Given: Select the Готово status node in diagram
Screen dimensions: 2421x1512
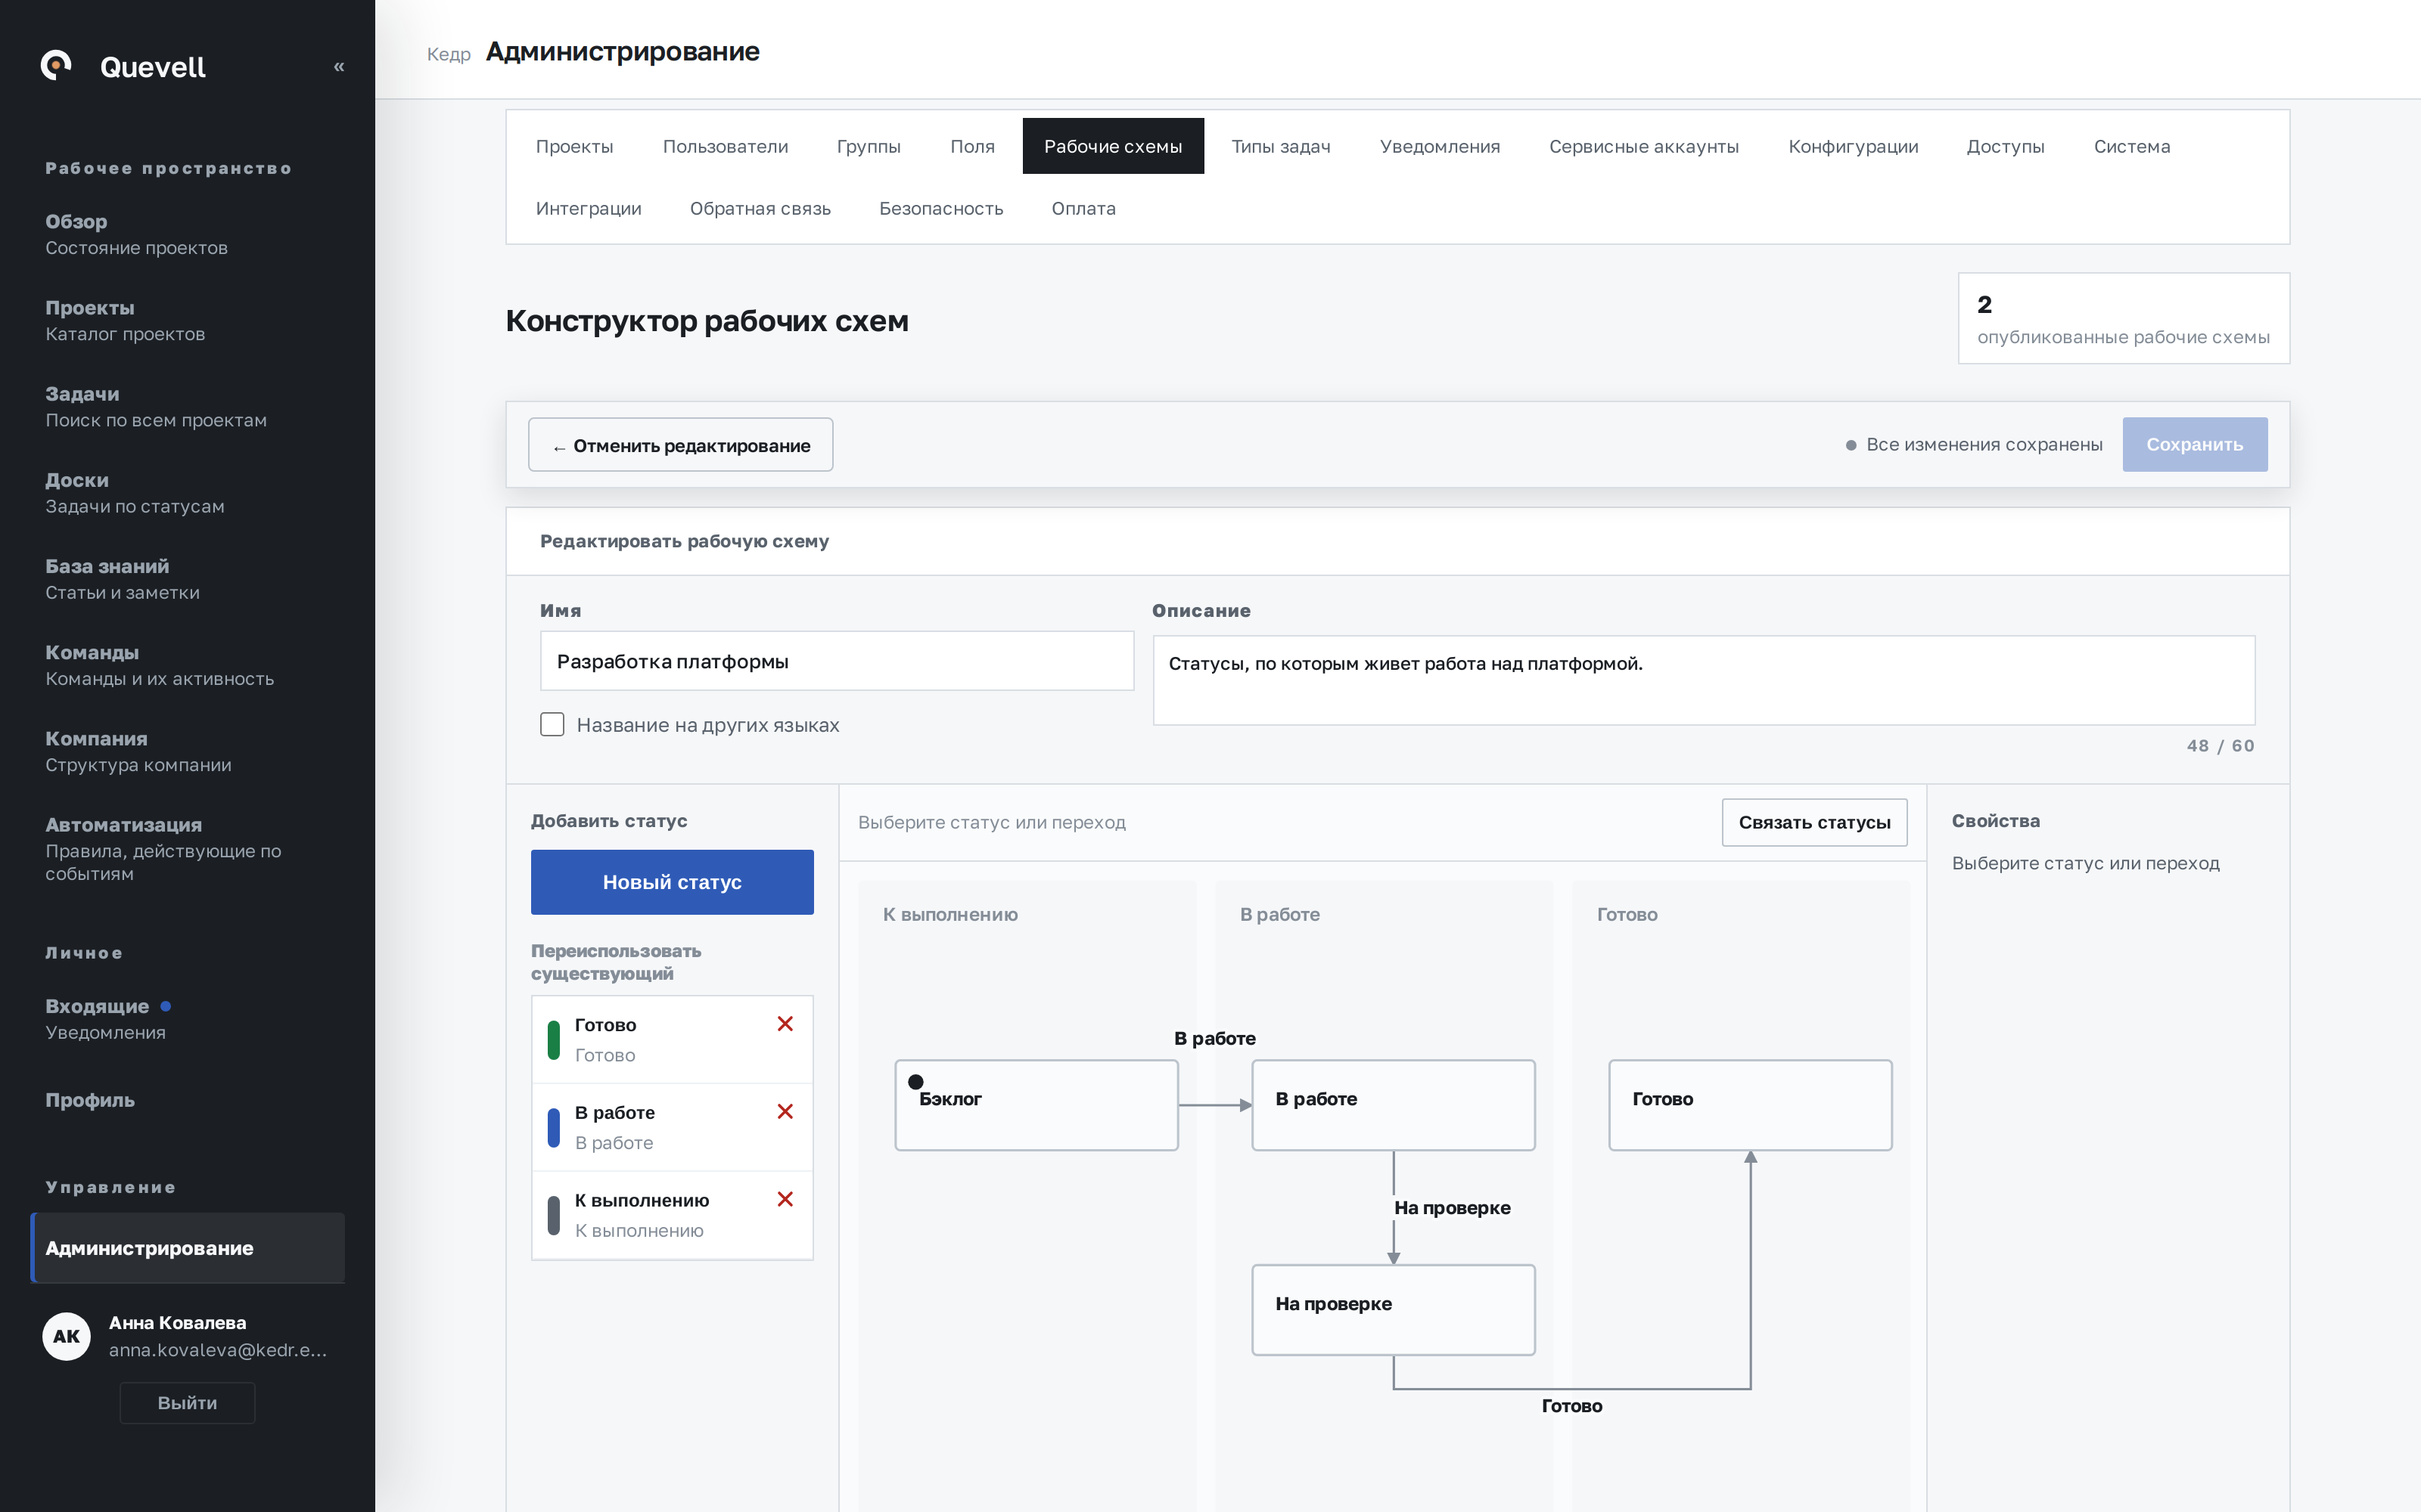Looking at the screenshot, I should click(1751, 1105).
